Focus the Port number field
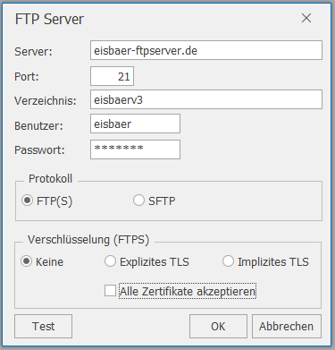 pyautogui.click(x=112, y=76)
